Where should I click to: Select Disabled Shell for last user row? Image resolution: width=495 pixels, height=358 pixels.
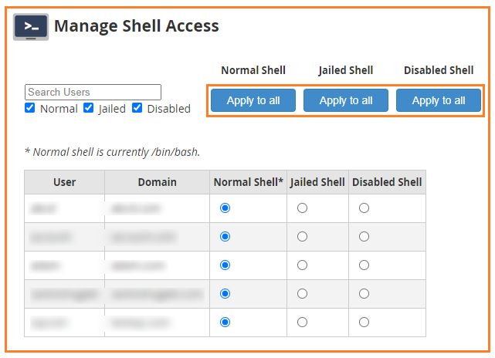pyautogui.click(x=364, y=322)
